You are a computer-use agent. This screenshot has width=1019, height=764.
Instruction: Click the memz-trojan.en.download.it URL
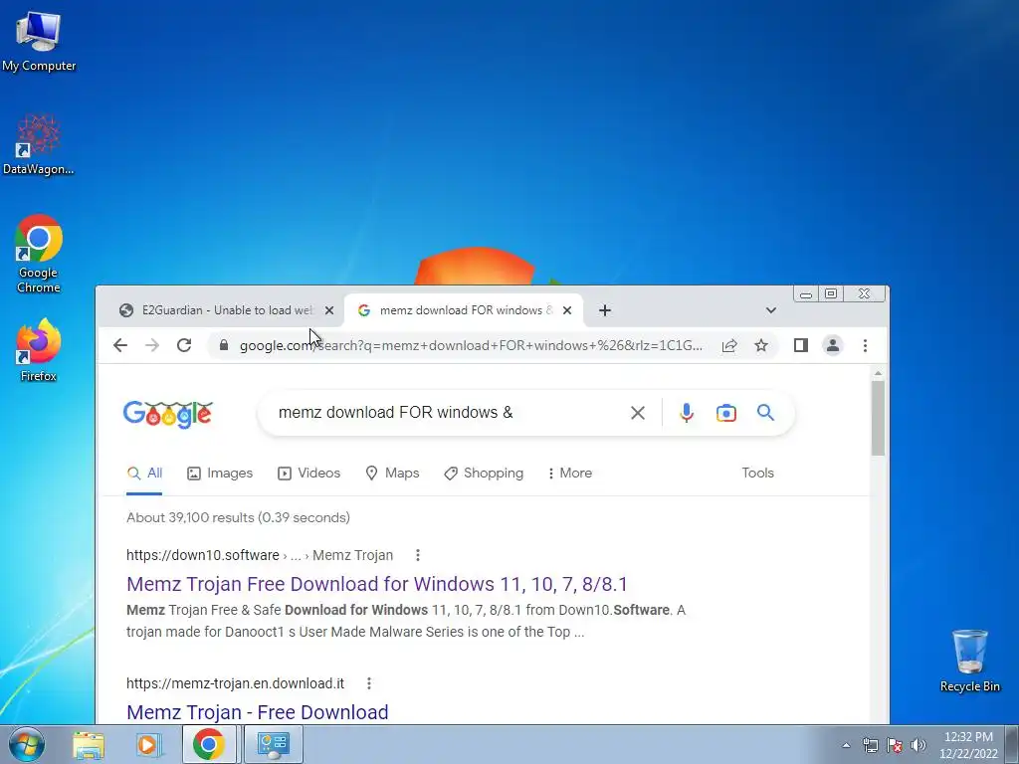235,683
